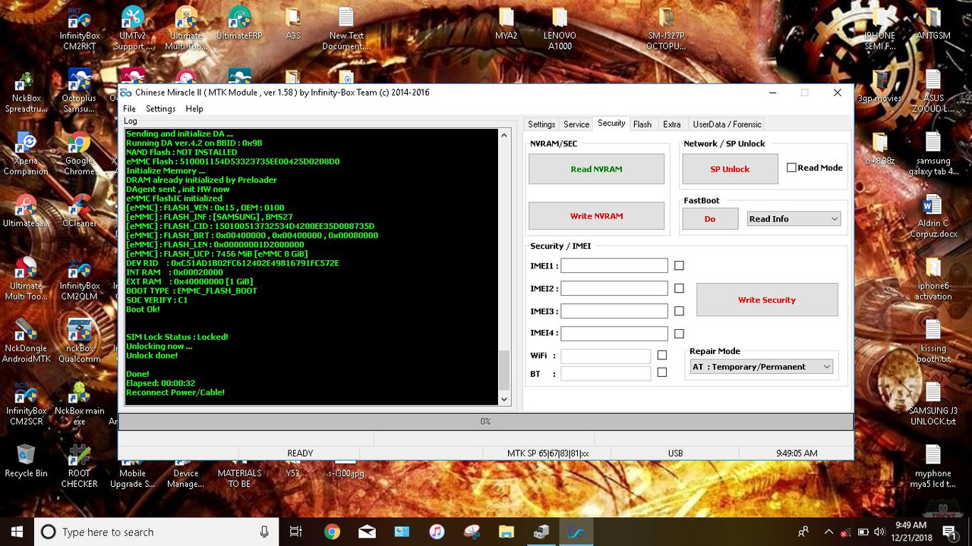Screen dimensions: 972x546
Task: Switch to the Extra tab
Action: [671, 124]
